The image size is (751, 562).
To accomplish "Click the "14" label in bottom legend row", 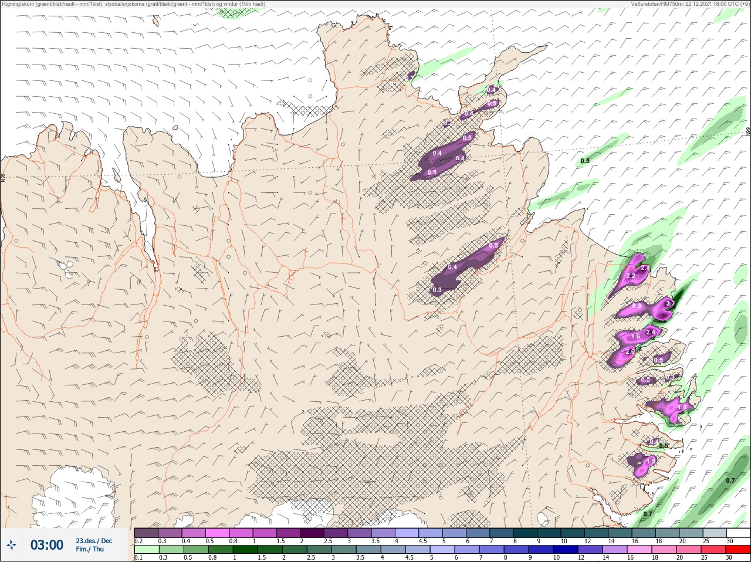I will click(605, 558).
